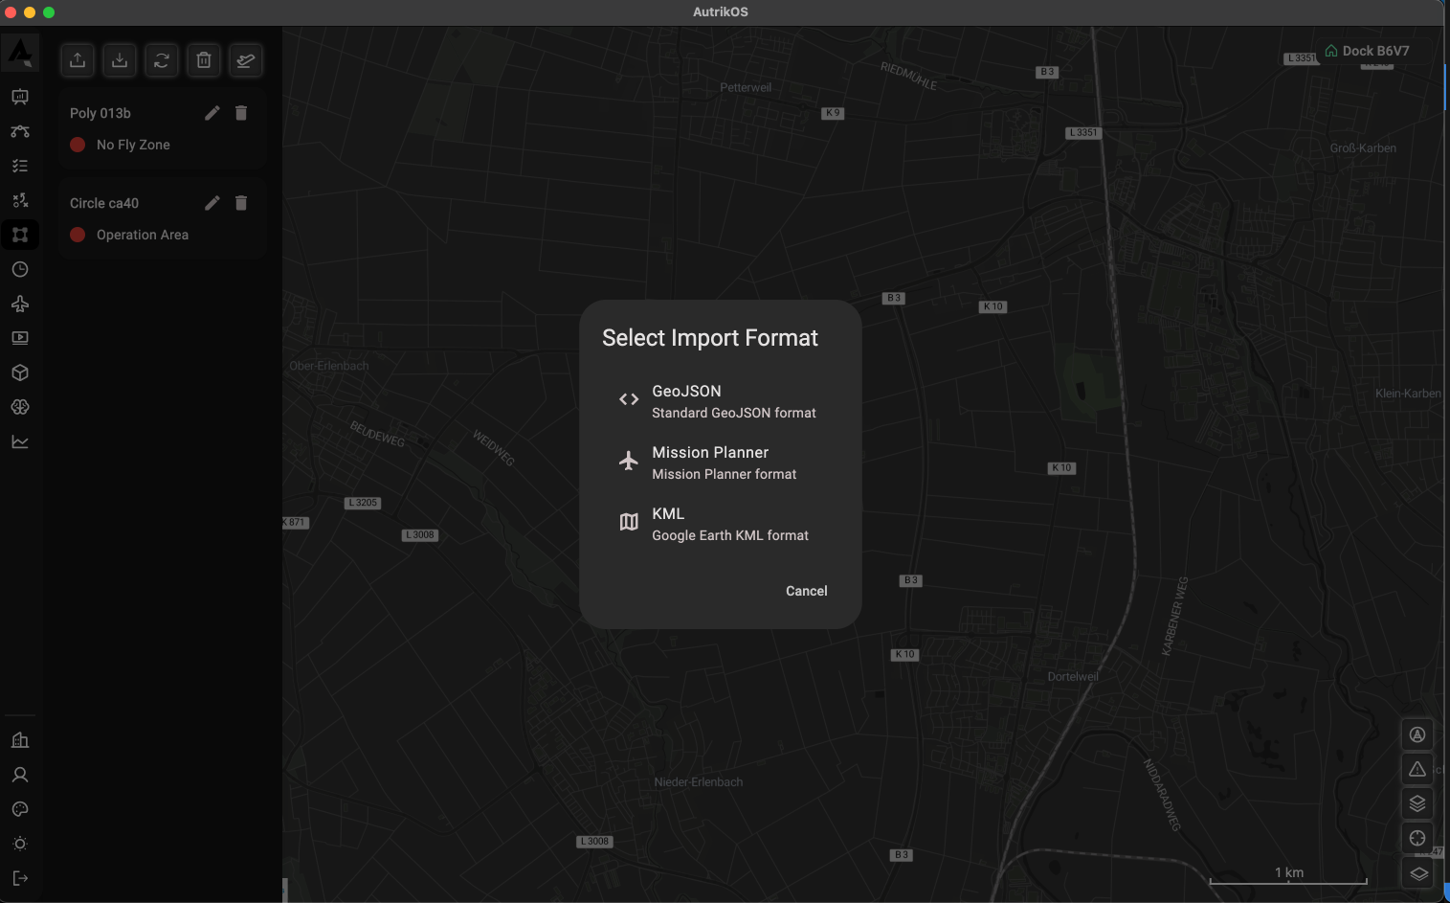Open the video playback panel icon
This screenshot has height=903, width=1450.
coord(20,337)
